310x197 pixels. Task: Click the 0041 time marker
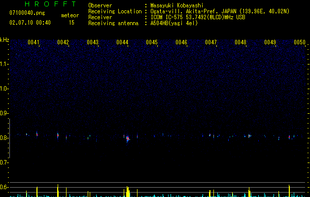coord(34,42)
